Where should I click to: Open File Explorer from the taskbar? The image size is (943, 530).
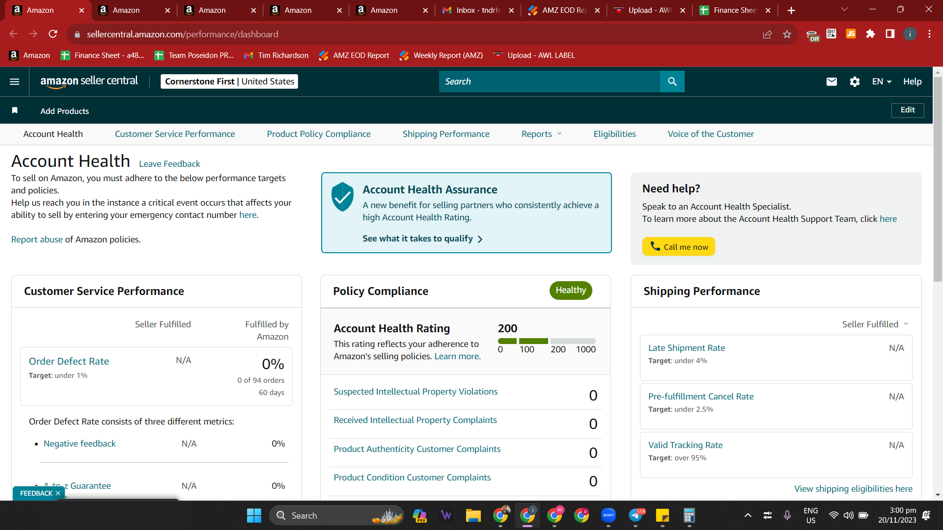473,515
